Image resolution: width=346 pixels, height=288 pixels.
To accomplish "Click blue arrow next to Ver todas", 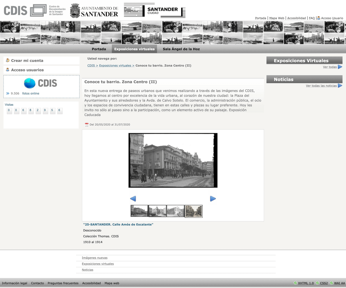I will 340,67.
